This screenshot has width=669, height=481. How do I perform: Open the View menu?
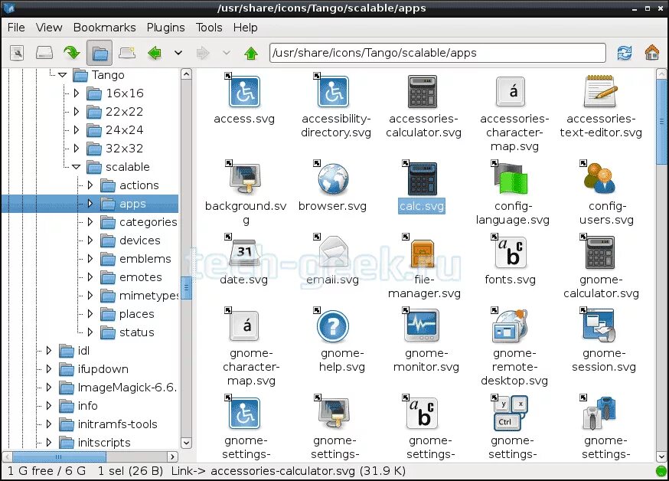[49, 28]
